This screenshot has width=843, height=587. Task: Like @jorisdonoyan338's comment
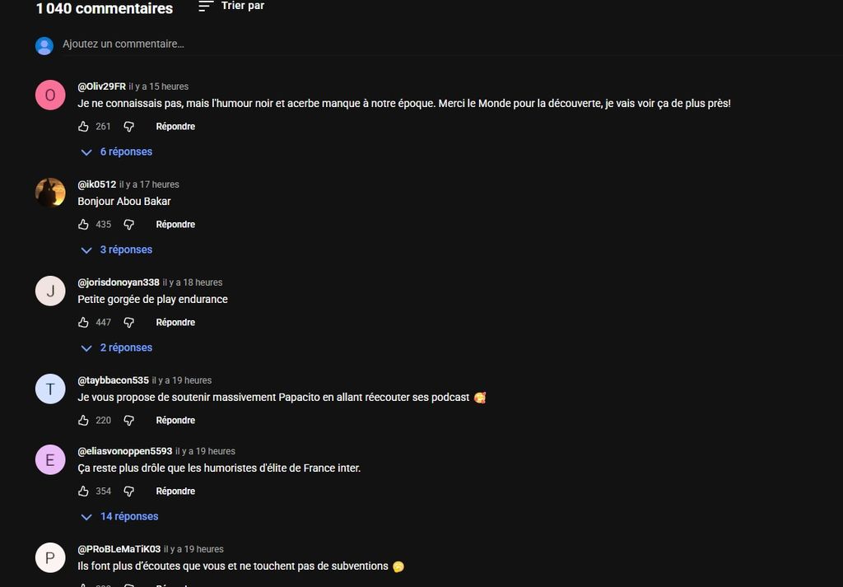tap(83, 322)
